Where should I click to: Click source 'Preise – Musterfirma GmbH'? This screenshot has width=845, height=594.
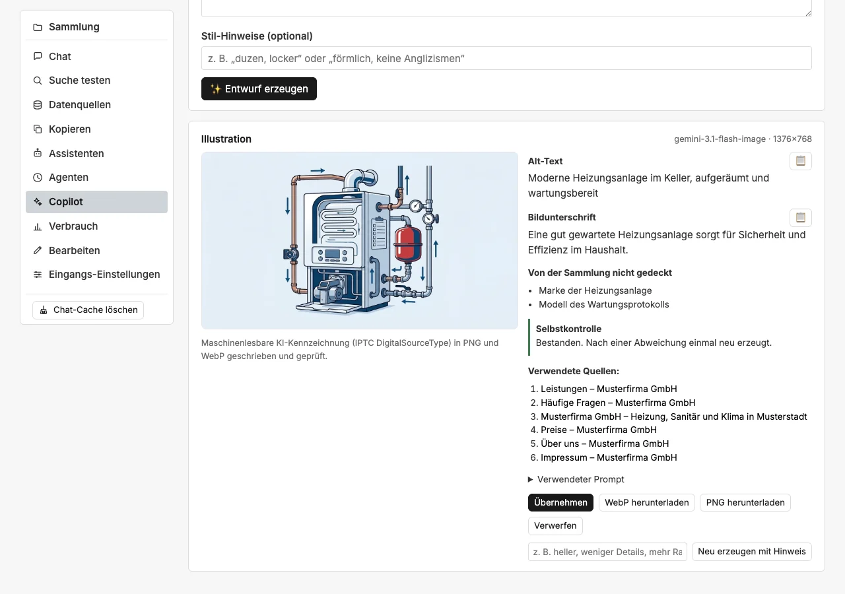tap(599, 430)
